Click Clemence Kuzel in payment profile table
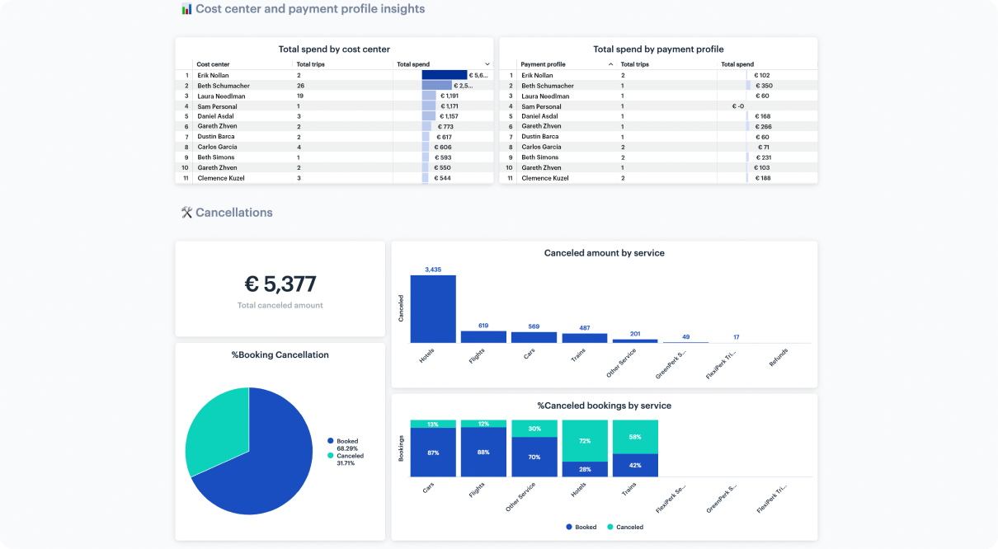Image resolution: width=998 pixels, height=549 pixels. (544, 178)
